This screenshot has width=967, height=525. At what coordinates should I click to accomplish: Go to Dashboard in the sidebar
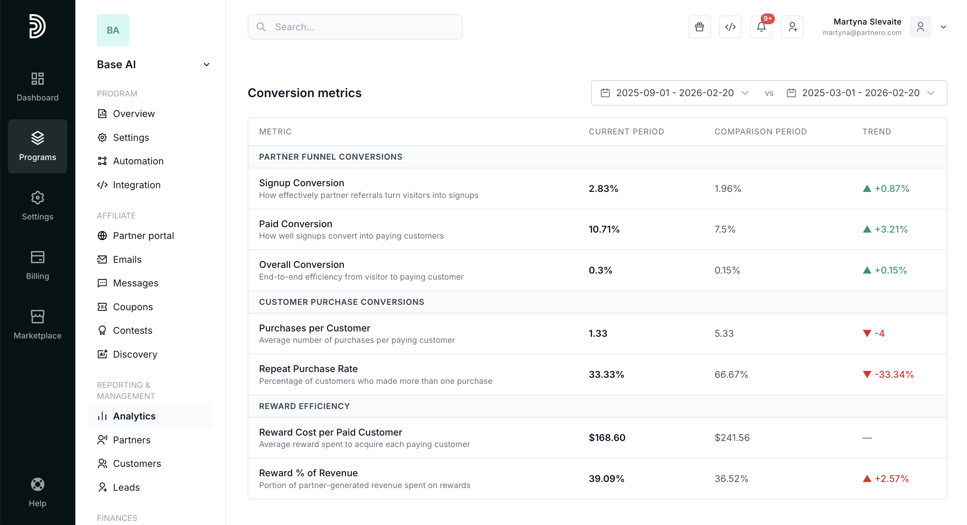point(38,87)
